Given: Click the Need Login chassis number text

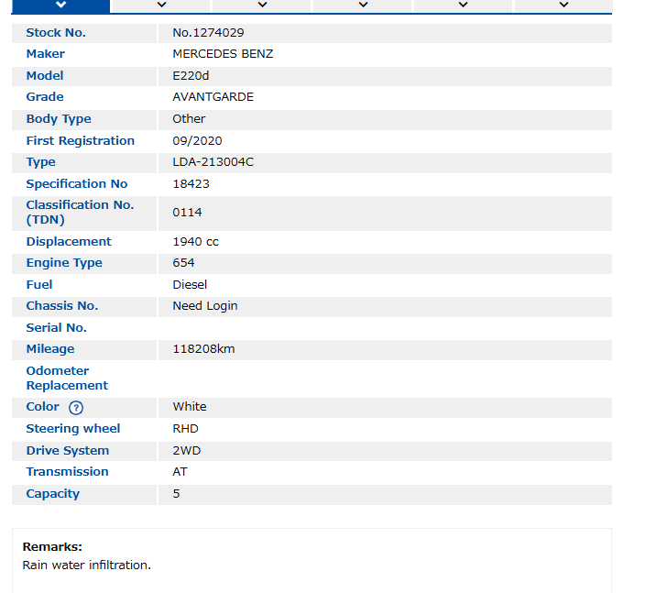Looking at the screenshot, I should [x=204, y=306].
